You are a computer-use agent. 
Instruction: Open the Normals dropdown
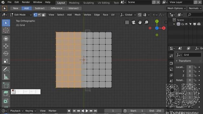pos(195,8)
